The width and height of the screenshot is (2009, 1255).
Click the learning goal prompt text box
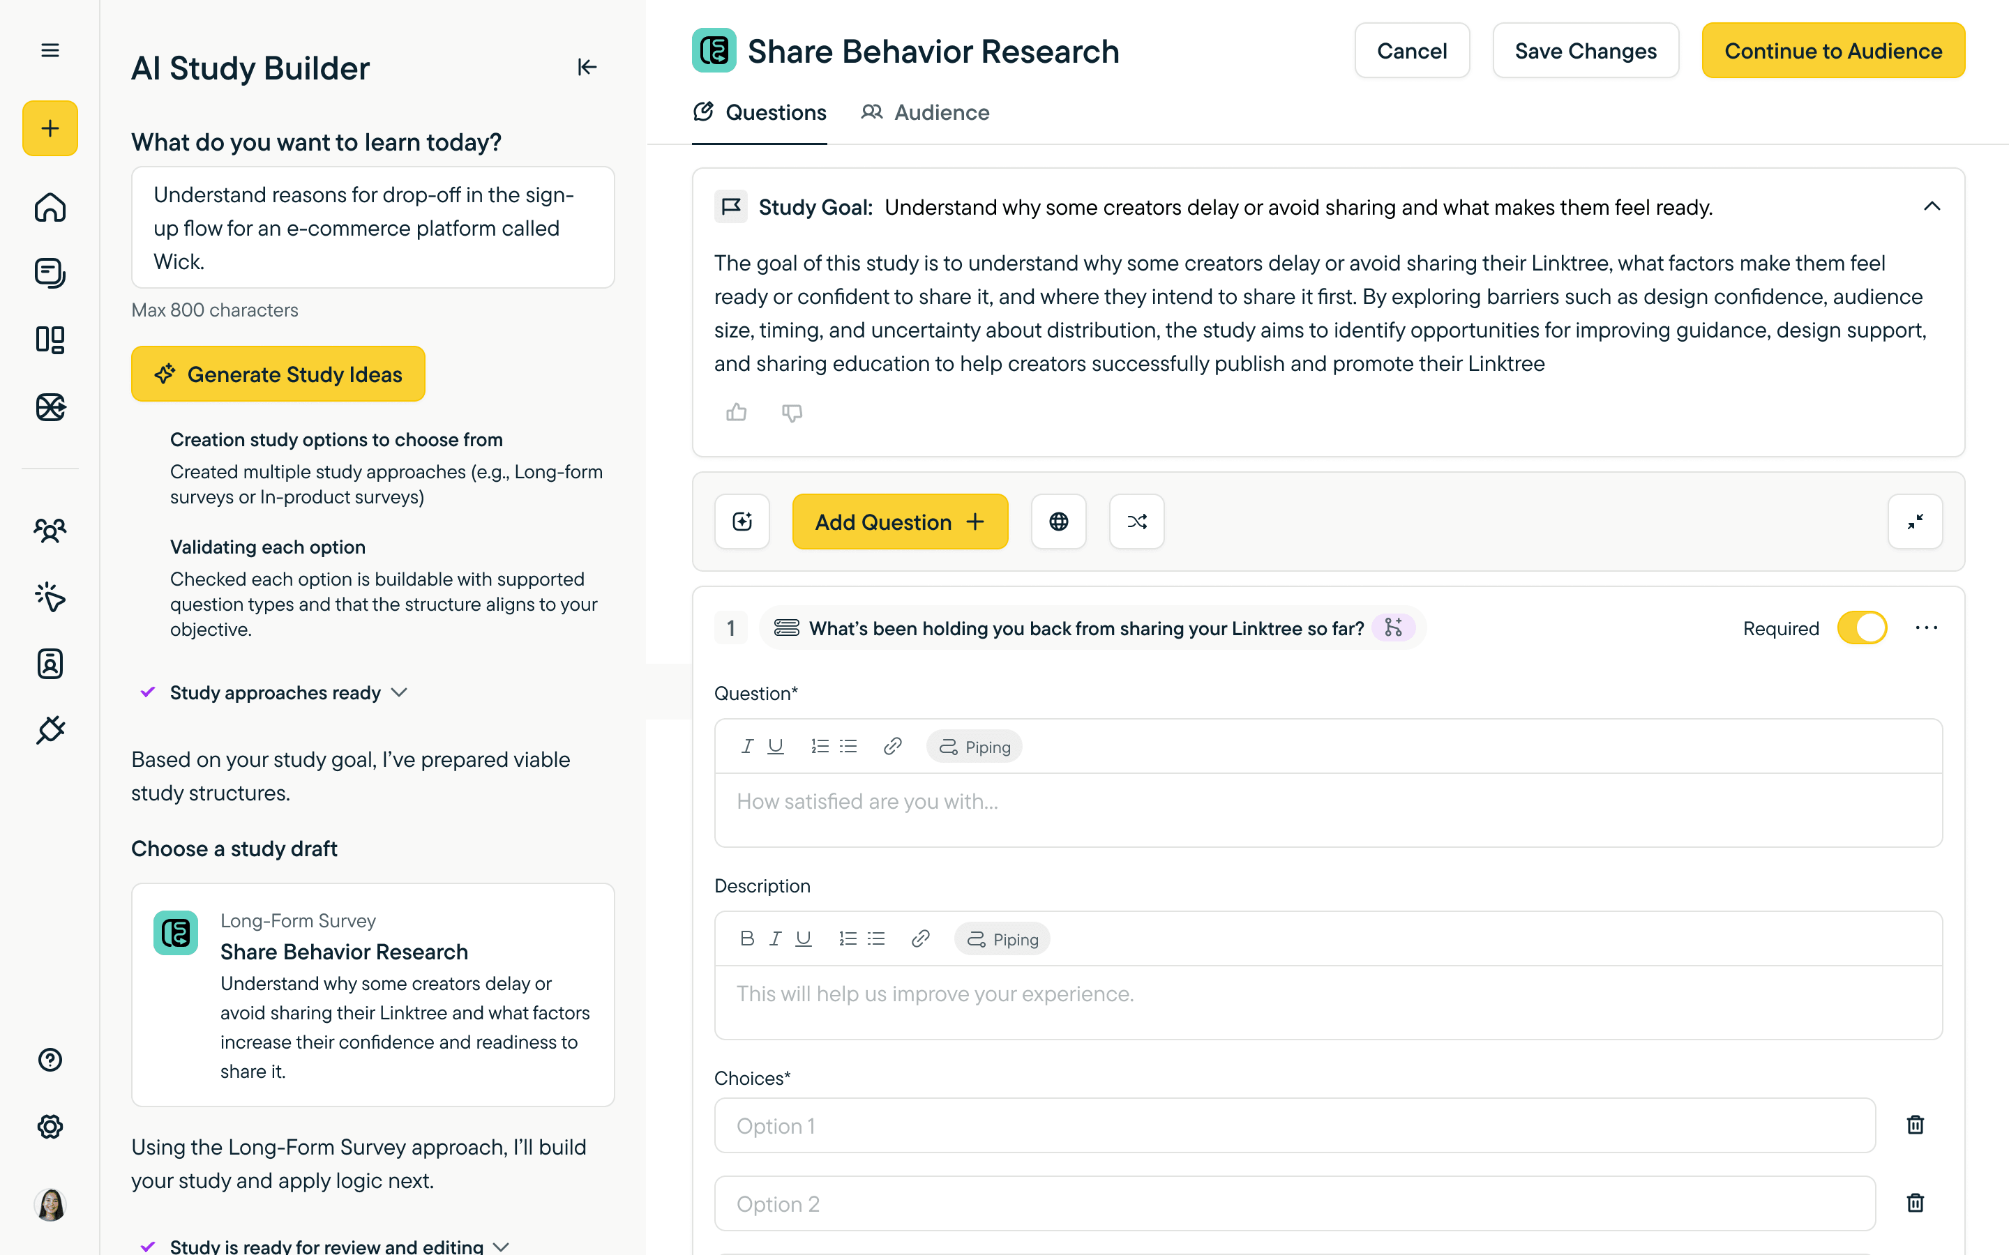click(x=373, y=227)
